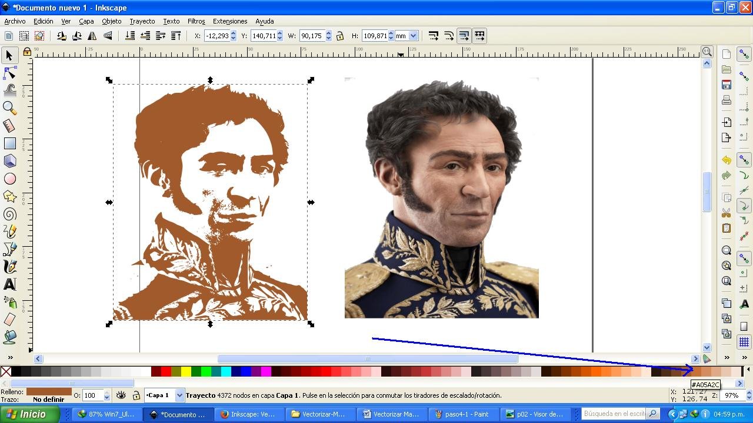
Task: Select the Spray tool
Action: 9,302
